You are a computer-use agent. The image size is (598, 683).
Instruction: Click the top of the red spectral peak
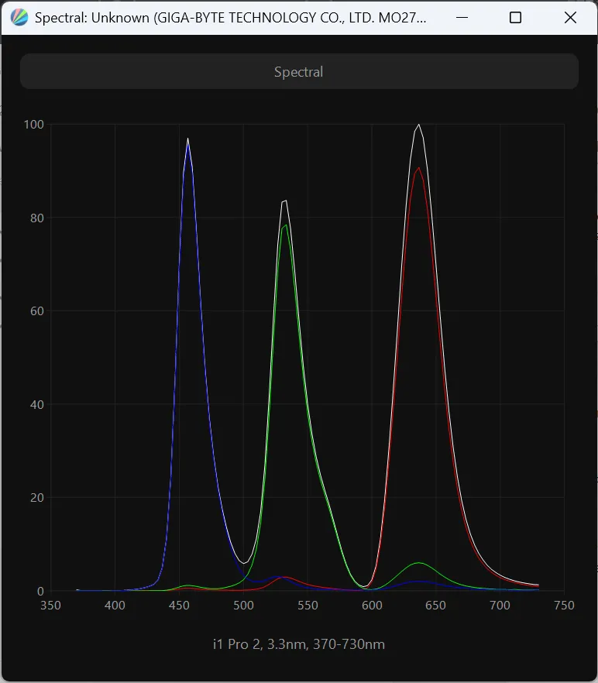point(418,168)
